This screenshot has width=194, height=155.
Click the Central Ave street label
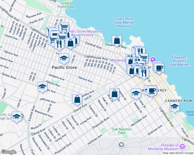93,45
